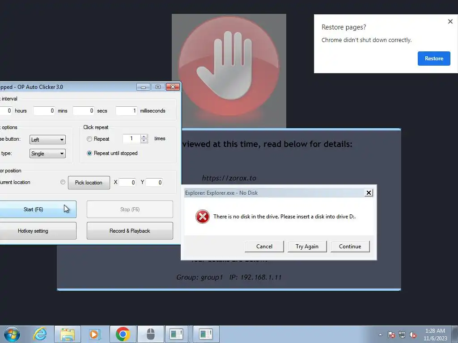The height and width of the screenshot is (343, 458).
Task: Open the mouse button Left dropdown
Action: point(47,139)
